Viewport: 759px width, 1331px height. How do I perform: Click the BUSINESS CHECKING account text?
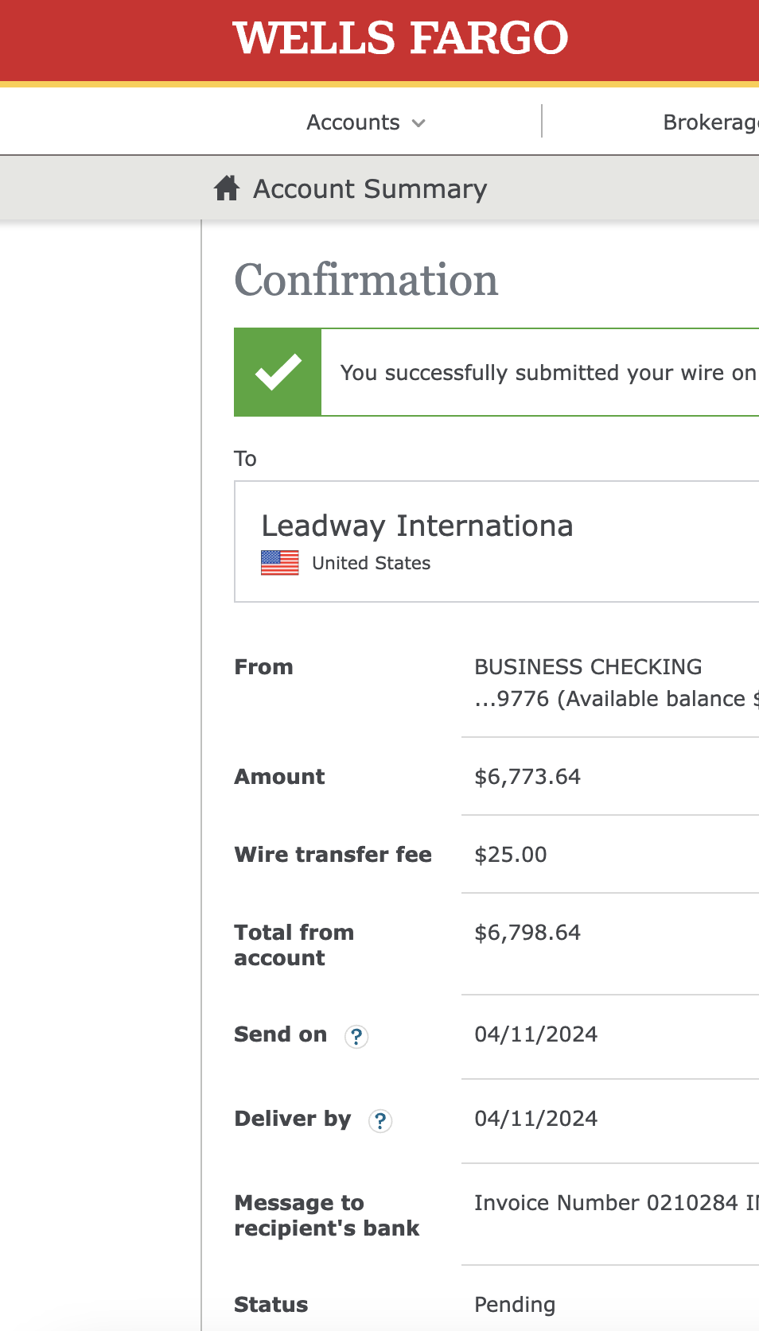click(x=588, y=667)
